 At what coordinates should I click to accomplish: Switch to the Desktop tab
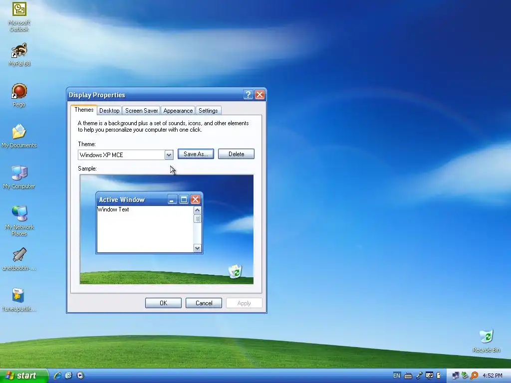[x=109, y=111]
